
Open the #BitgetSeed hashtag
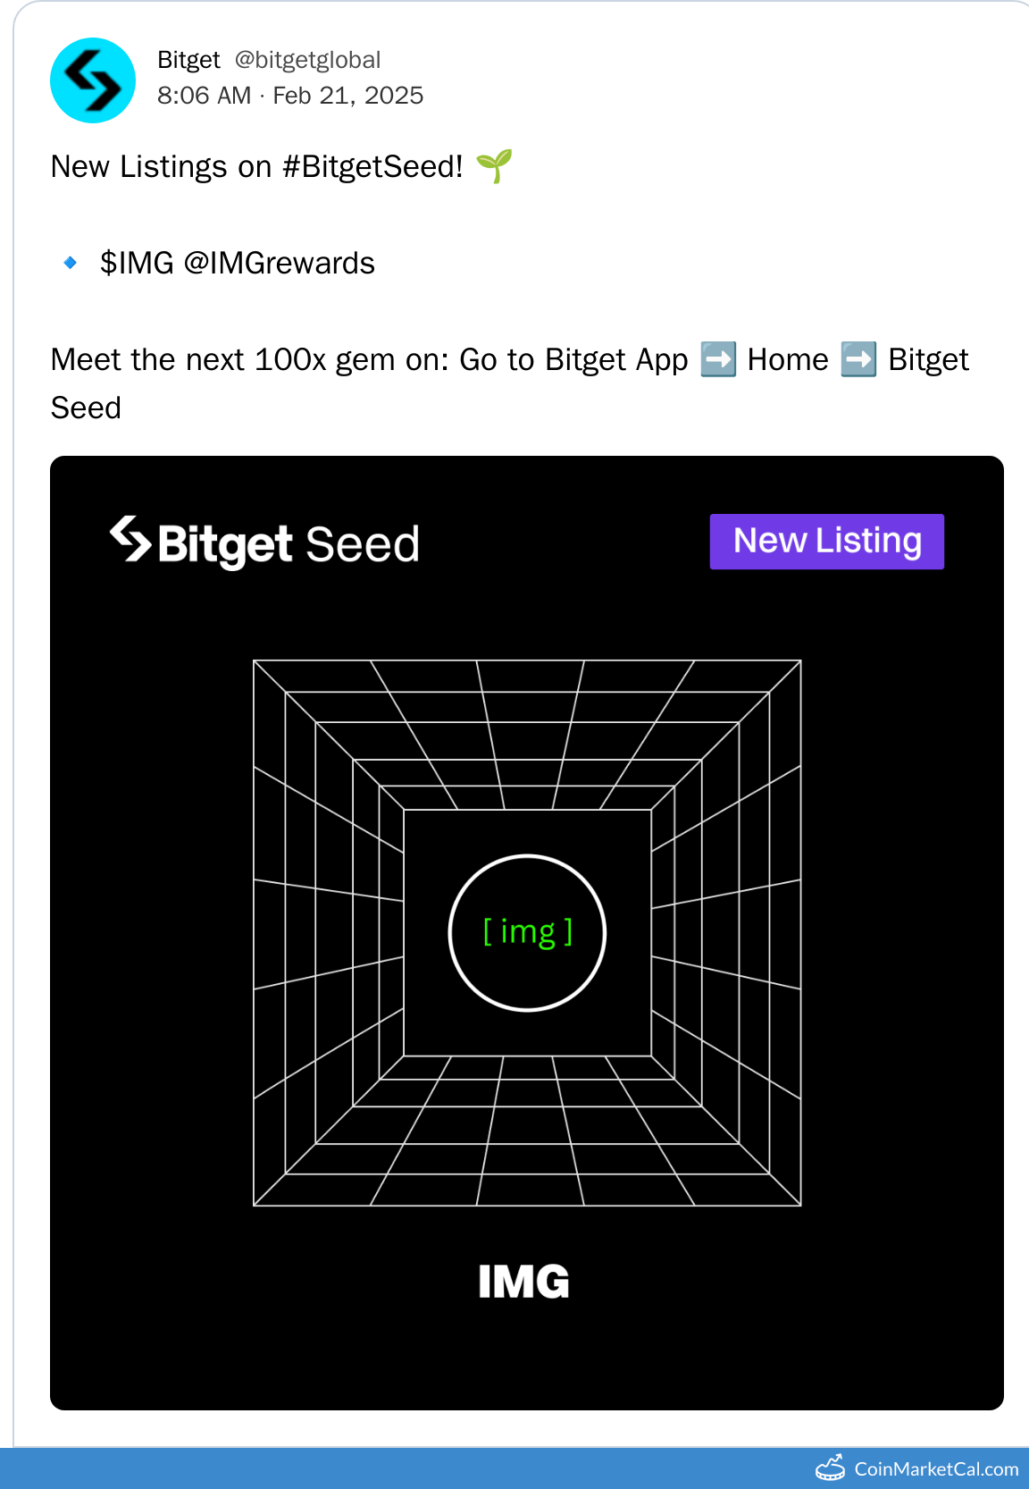(372, 167)
